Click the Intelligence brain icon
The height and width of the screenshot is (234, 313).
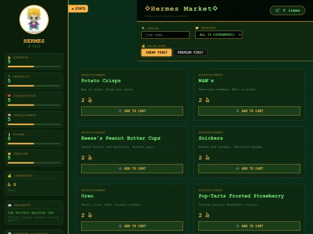[9, 115]
